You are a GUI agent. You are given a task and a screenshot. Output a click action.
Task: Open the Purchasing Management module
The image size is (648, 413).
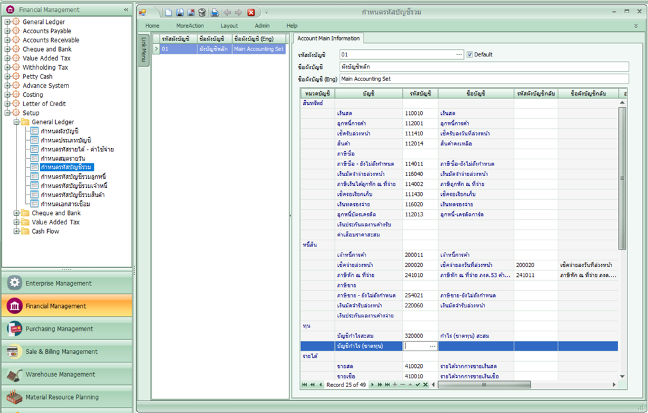pyautogui.click(x=58, y=329)
